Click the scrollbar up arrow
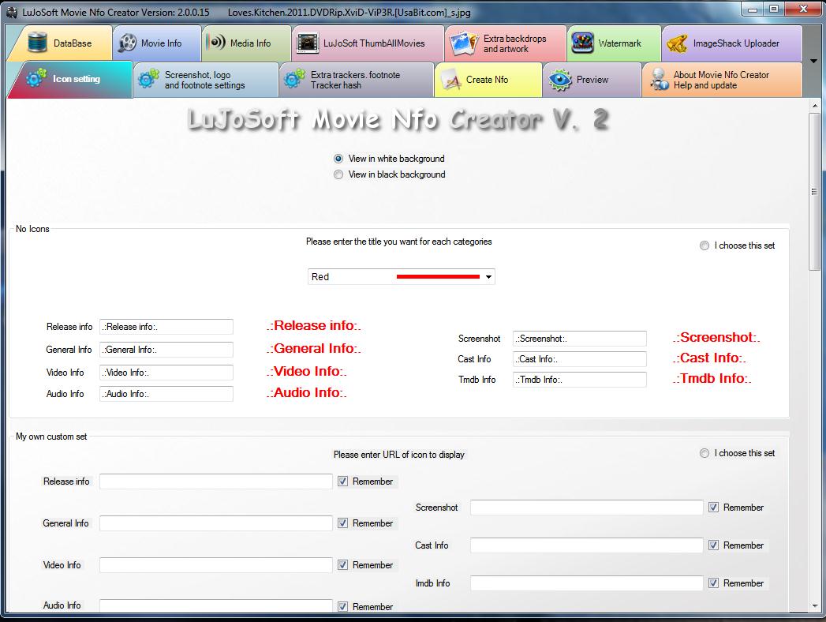This screenshot has height=622, width=826. (814, 106)
